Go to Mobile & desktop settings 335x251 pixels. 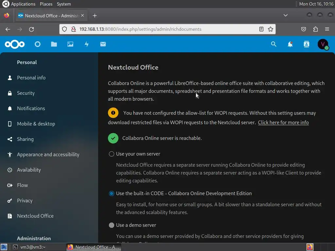pos(36,124)
